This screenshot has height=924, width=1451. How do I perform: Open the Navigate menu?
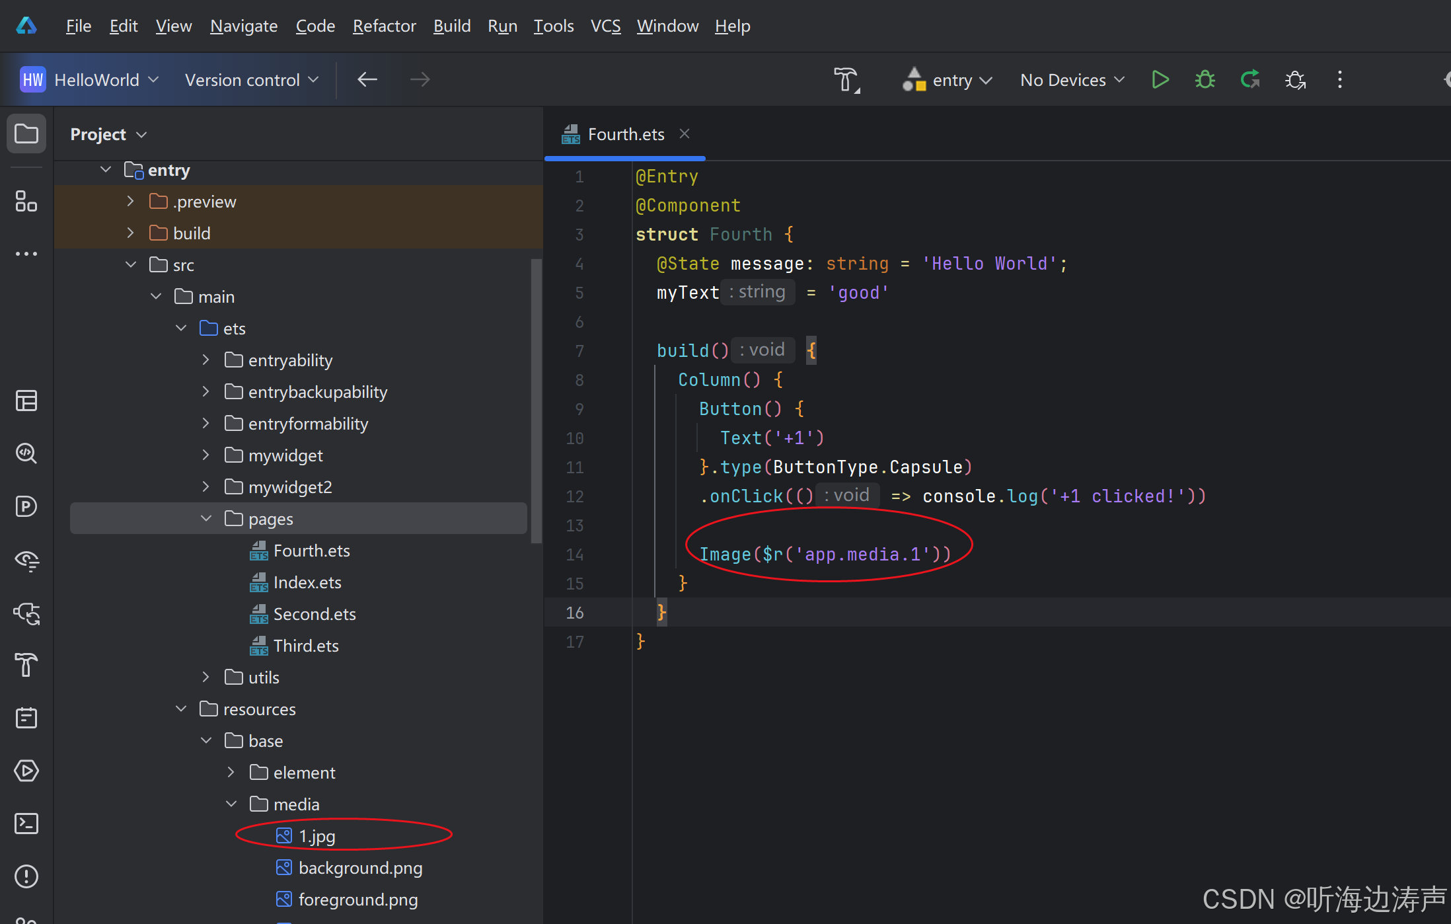pos(244,26)
